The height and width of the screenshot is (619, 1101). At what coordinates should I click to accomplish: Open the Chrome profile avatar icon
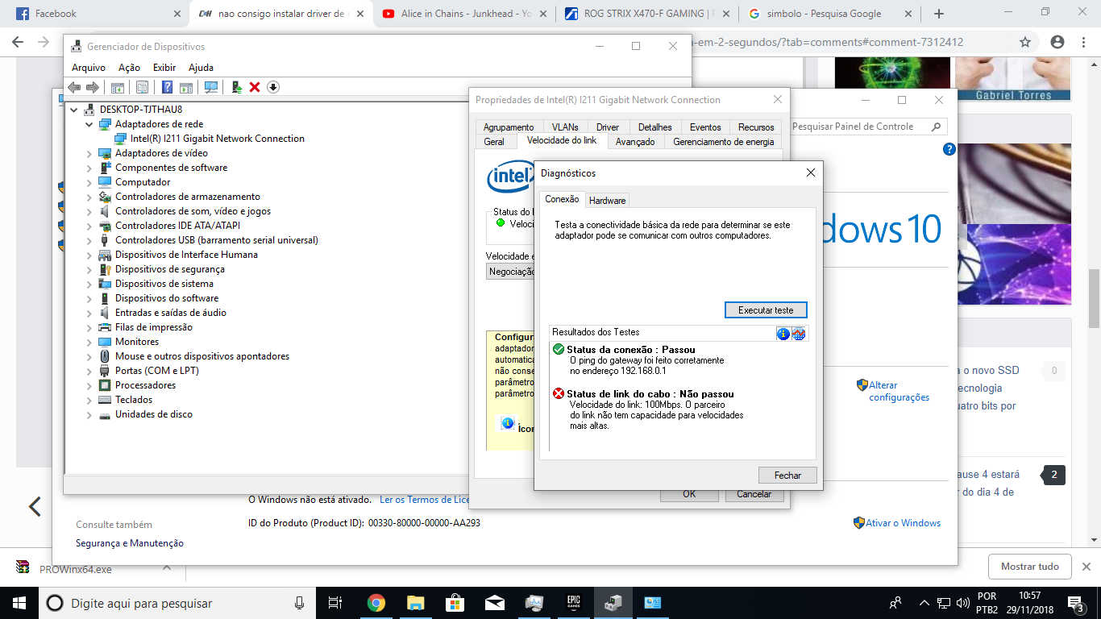coord(1057,42)
